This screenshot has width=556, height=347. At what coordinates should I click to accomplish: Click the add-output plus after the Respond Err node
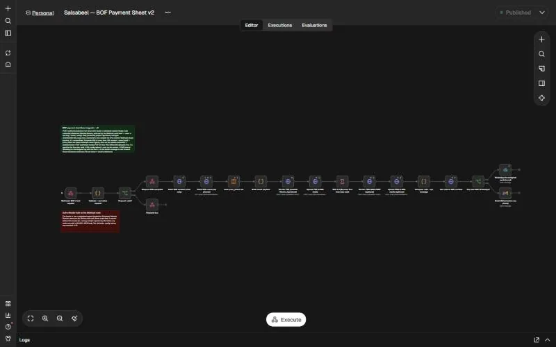[165, 205]
